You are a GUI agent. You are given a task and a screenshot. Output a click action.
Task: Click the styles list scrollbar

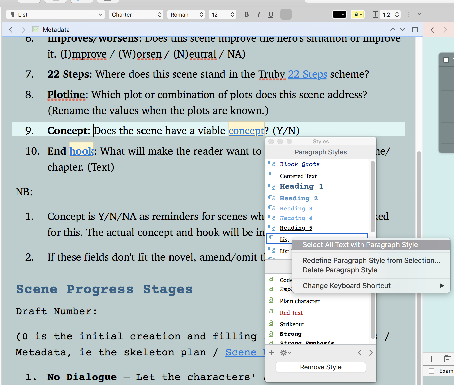(x=373, y=197)
